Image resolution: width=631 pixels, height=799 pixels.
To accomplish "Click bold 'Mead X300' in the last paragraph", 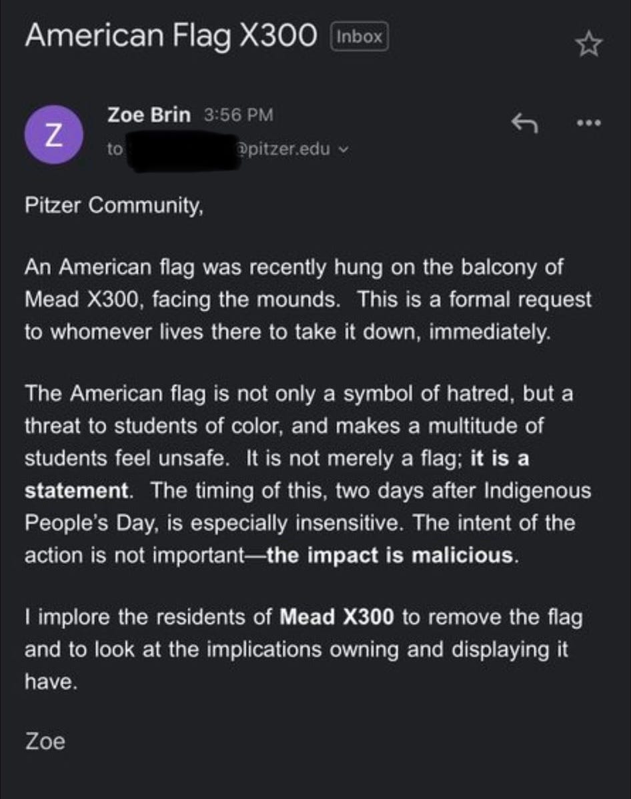I will point(337,617).
